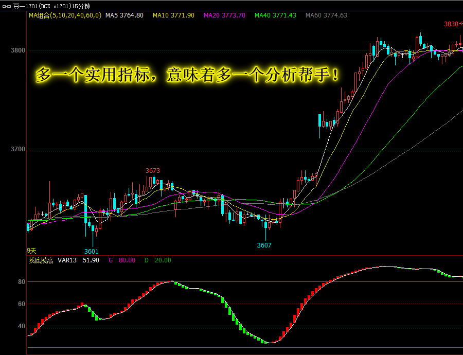This screenshot has height=355, width=463.
Task: Click the 9天 period label
Action: point(32,250)
